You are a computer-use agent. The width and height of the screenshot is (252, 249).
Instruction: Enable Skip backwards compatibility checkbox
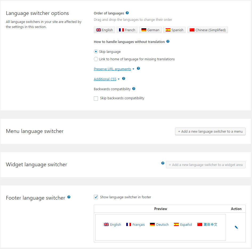96,98
